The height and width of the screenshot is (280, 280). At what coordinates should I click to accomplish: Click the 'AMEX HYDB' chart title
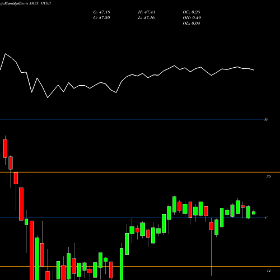40,3
